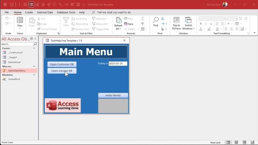The image size is (258, 145).
Task: Click the text highlight color button
Action: pyautogui.click(x=209, y=29)
